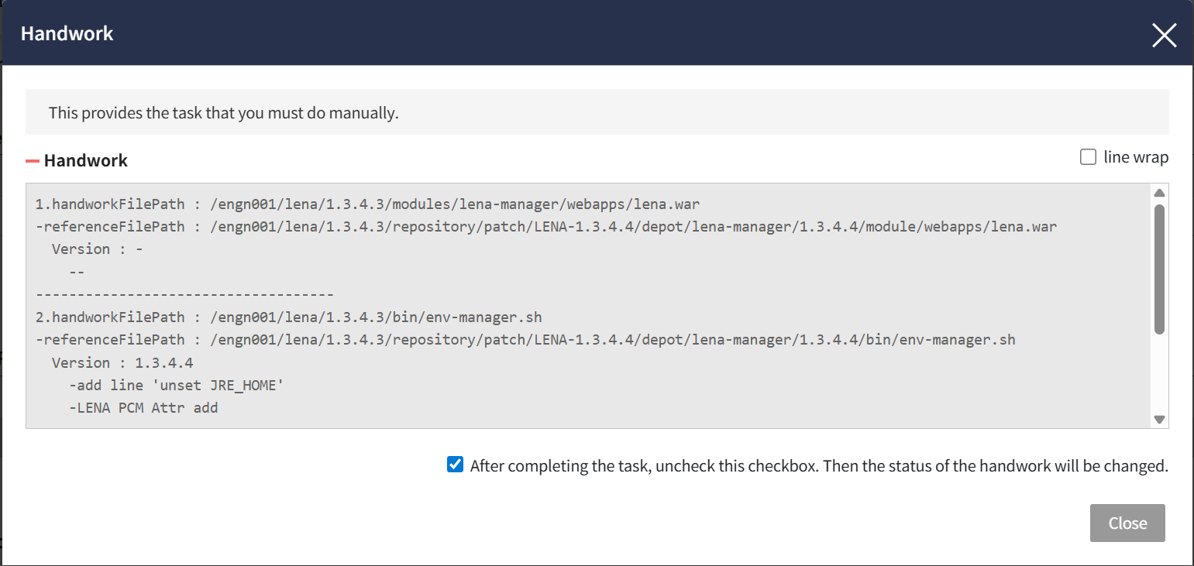Click the 'Version : -' line
1194x566 pixels.
[x=98, y=249]
